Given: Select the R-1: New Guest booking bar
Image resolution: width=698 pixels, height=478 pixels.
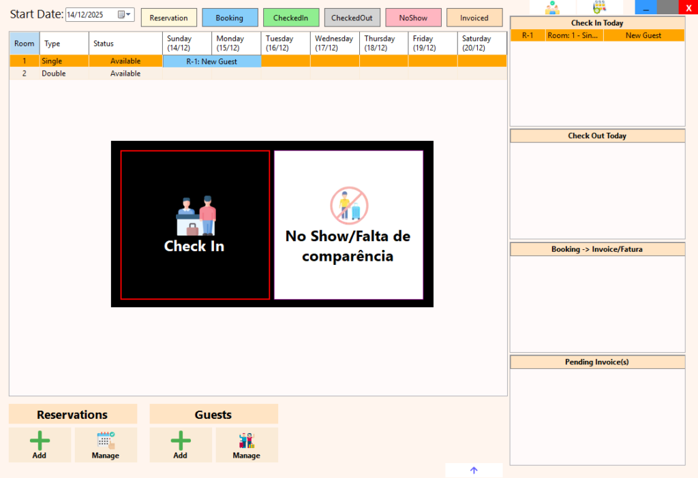Looking at the screenshot, I should 211,61.
